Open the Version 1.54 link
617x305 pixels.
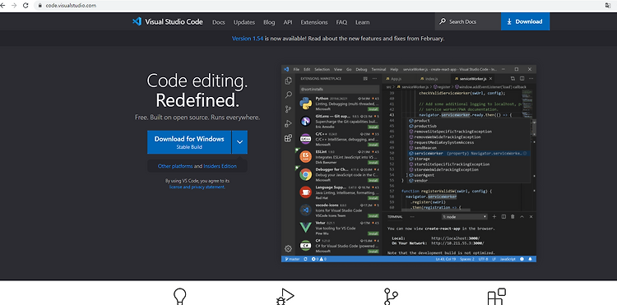[248, 39]
